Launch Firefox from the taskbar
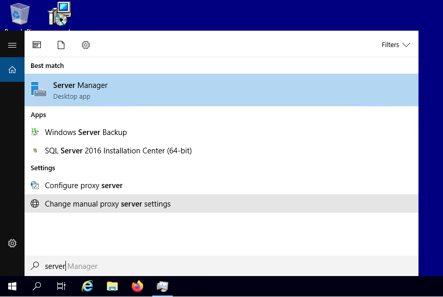The width and height of the screenshot is (443, 297). [x=137, y=286]
